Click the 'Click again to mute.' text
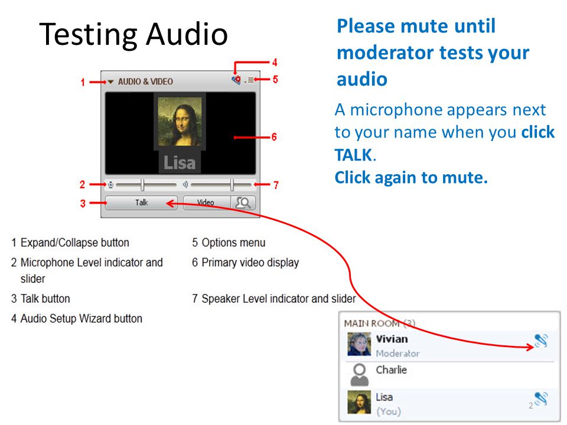 411,178
